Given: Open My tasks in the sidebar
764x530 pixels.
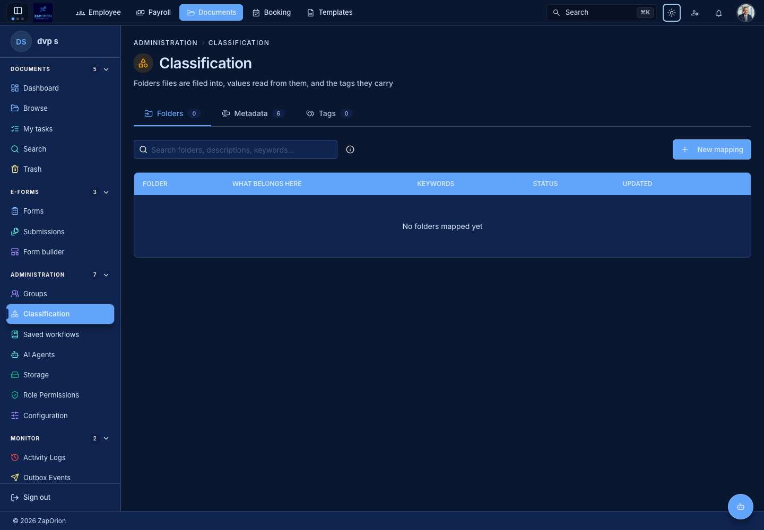Looking at the screenshot, I should click(x=60, y=129).
